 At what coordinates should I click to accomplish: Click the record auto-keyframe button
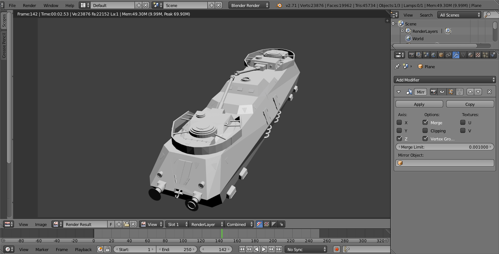tap(337, 250)
